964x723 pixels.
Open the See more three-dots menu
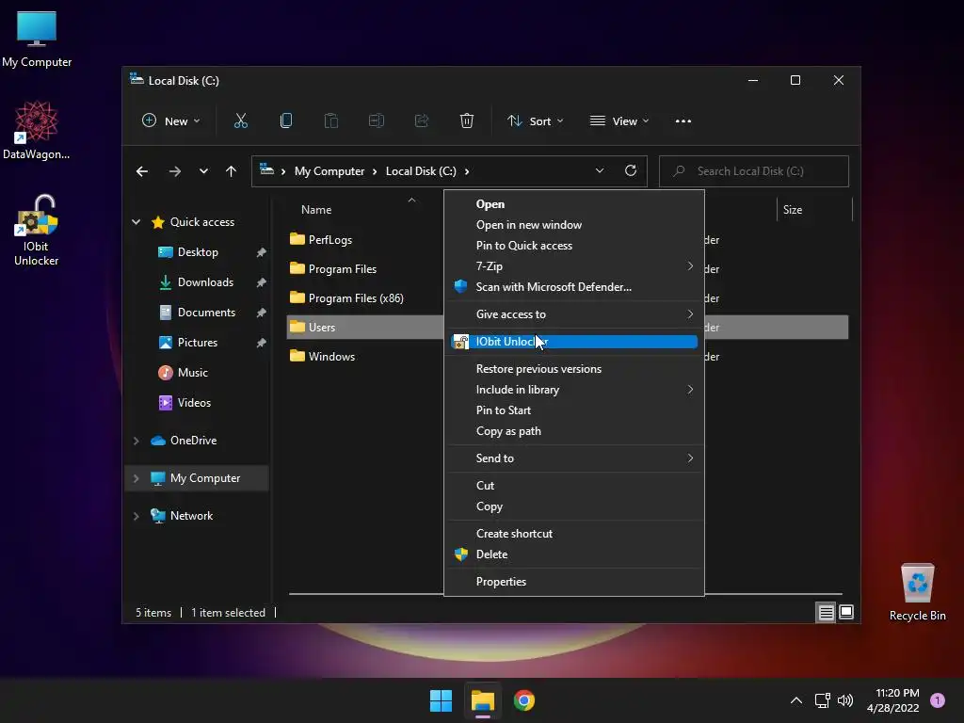[683, 121]
